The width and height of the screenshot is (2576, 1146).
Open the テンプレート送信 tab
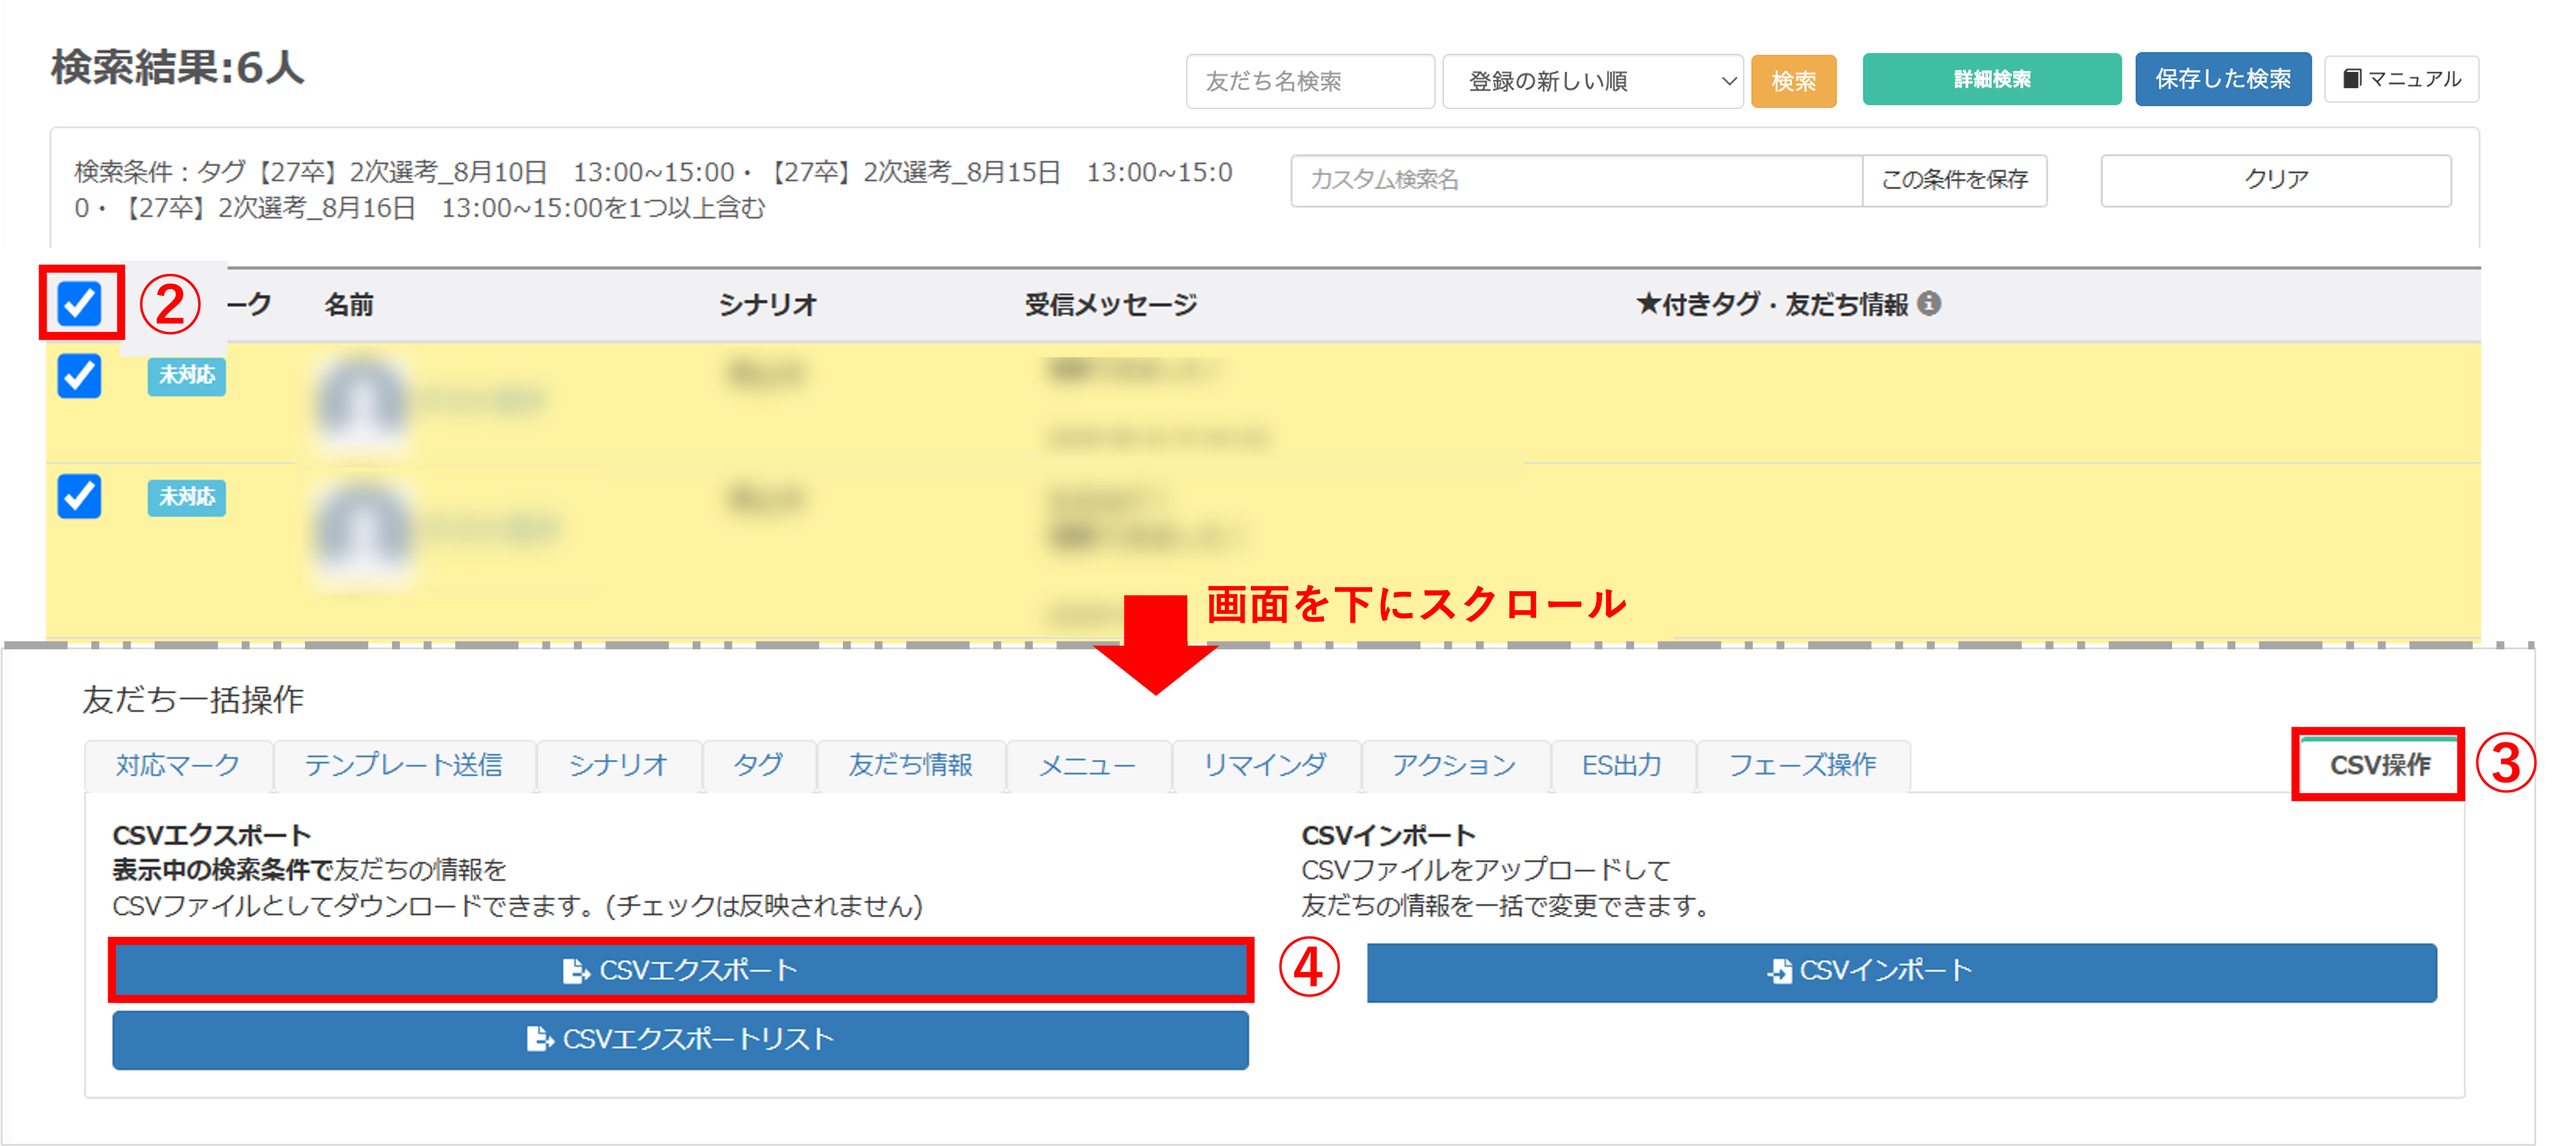tap(403, 765)
